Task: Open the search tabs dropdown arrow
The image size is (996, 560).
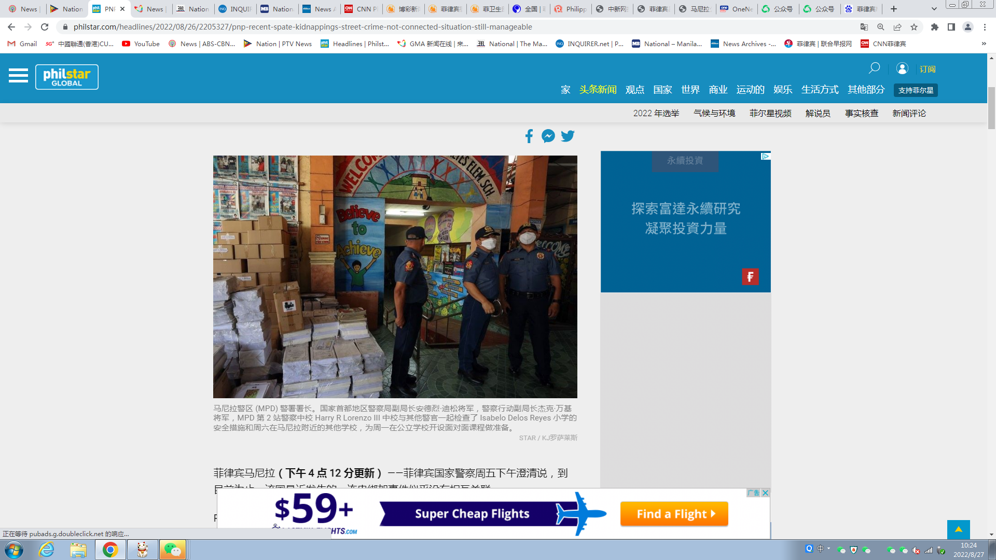Action: pyautogui.click(x=934, y=9)
